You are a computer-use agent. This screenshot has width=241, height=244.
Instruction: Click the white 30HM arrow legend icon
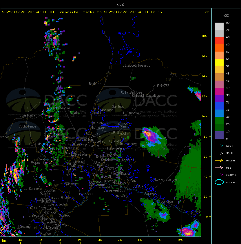219,153
